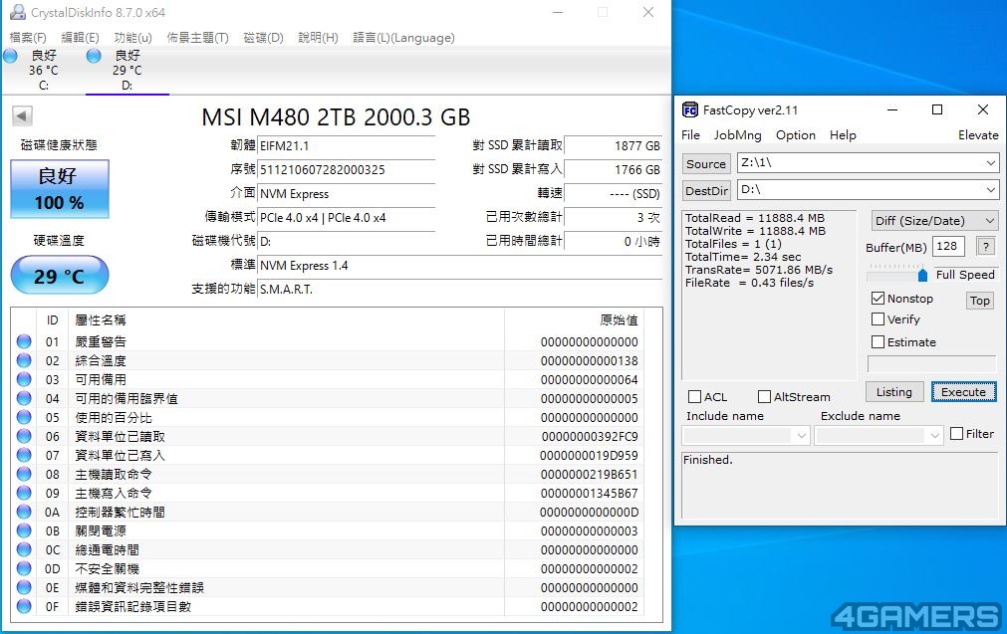Click status orb for attribute 06
The image size is (1007, 634).
(x=25, y=436)
